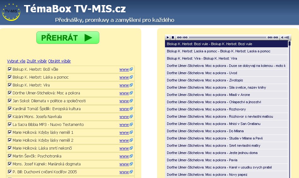Toggle P. Bill: Duchovní cvičení checkbox
Image resolution: width=299 pixels, height=178 pixels.
click(x=10, y=171)
